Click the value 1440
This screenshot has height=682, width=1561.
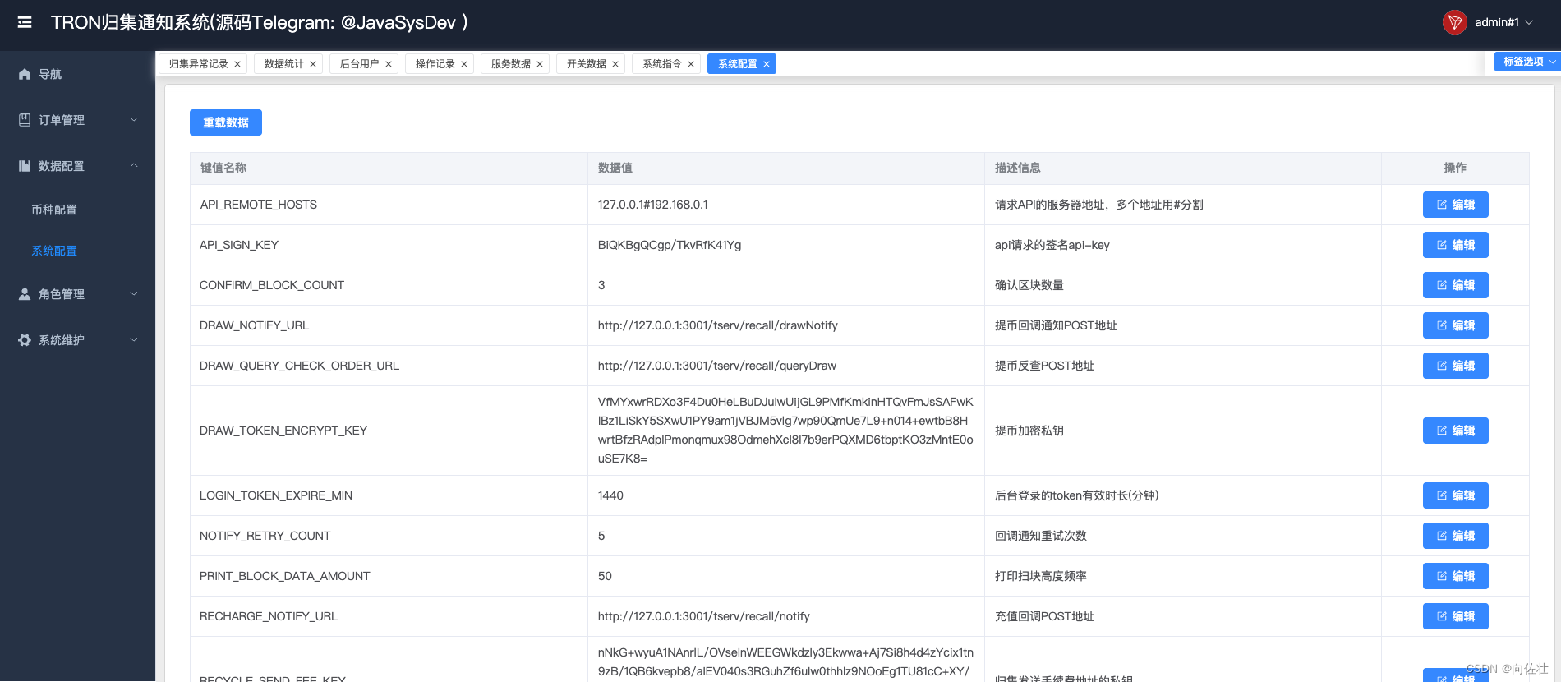610,495
